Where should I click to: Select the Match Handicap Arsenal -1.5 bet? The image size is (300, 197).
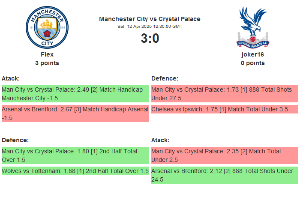75,113
